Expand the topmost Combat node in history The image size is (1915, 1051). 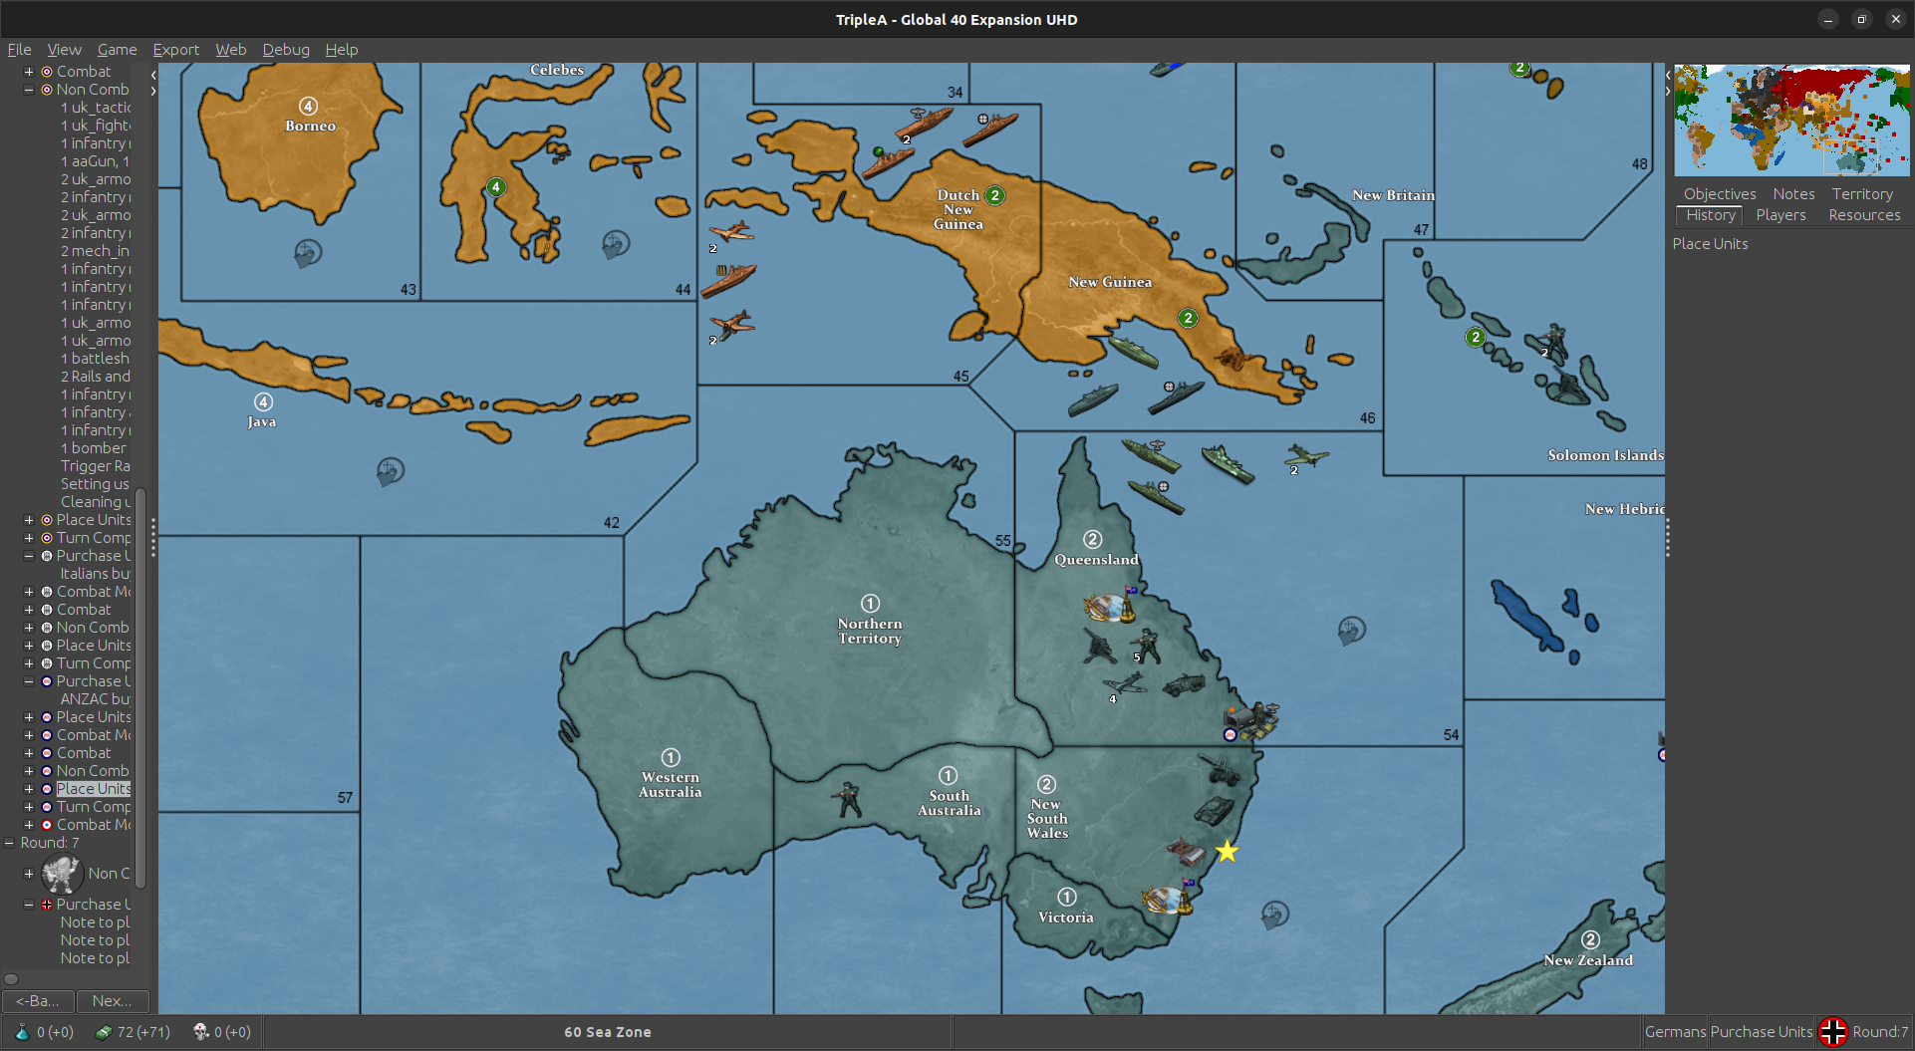pyautogui.click(x=29, y=72)
